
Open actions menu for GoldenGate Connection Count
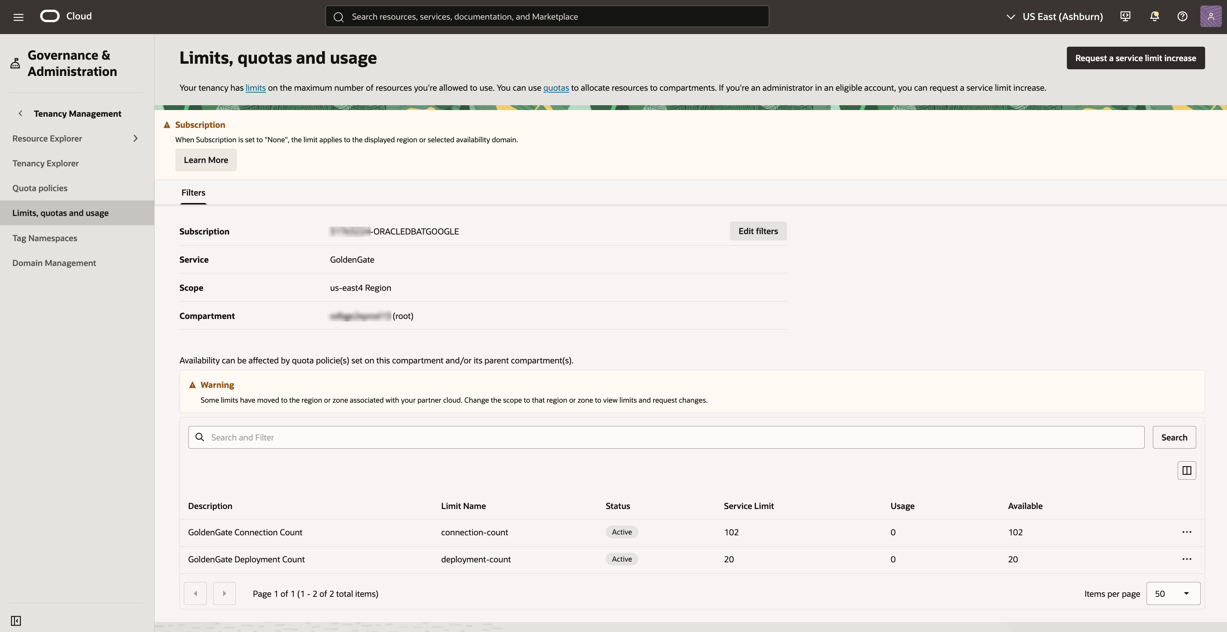(1187, 532)
